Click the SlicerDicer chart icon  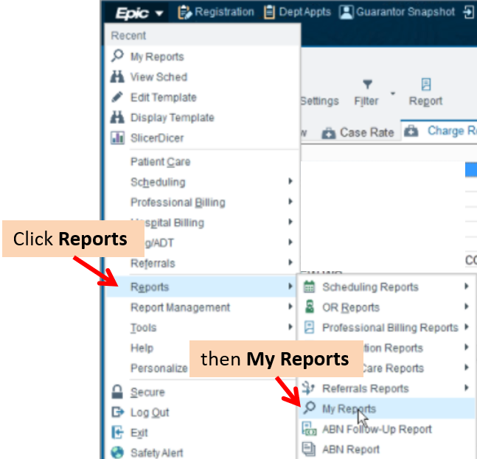116,138
